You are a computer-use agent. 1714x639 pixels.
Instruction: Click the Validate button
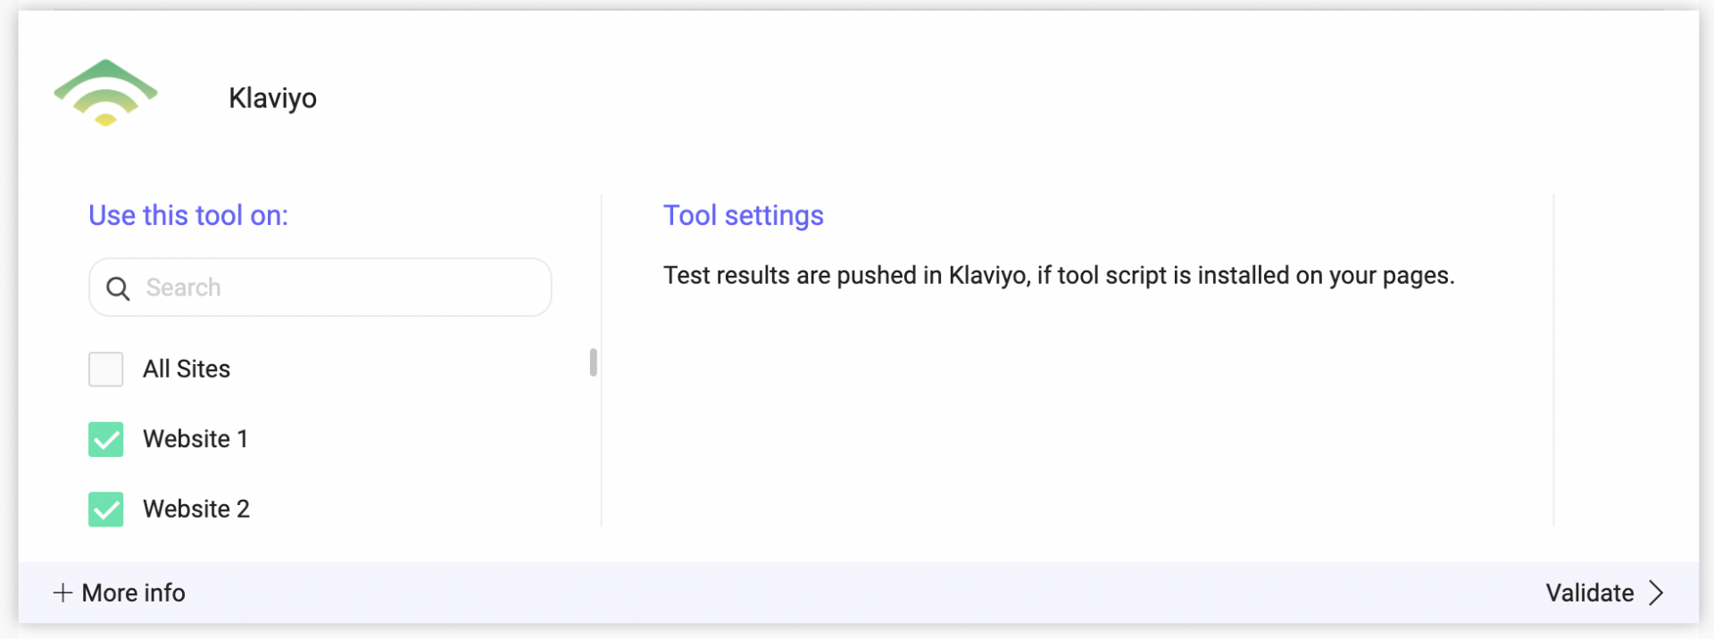click(x=1605, y=593)
